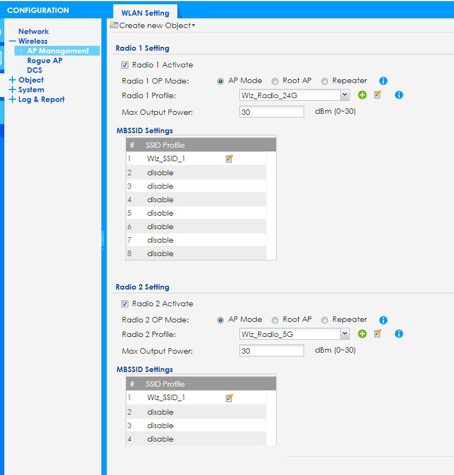This screenshot has width=454, height=475.
Task: Switch to the WLAN Setting tab
Action: (x=146, y=13)
